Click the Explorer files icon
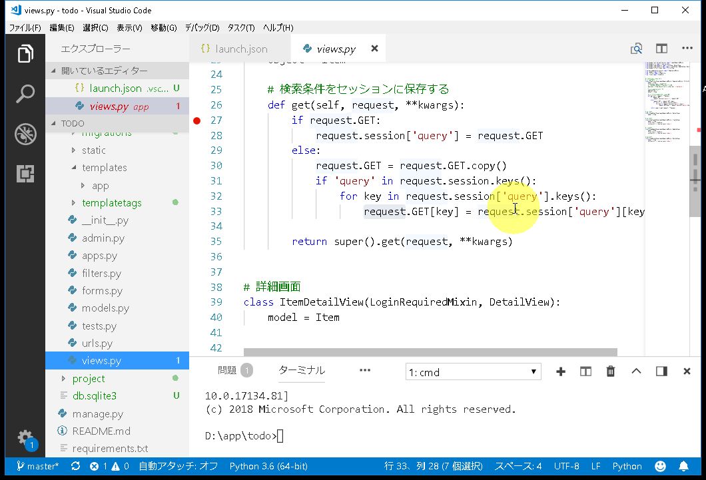 point(25,54)
